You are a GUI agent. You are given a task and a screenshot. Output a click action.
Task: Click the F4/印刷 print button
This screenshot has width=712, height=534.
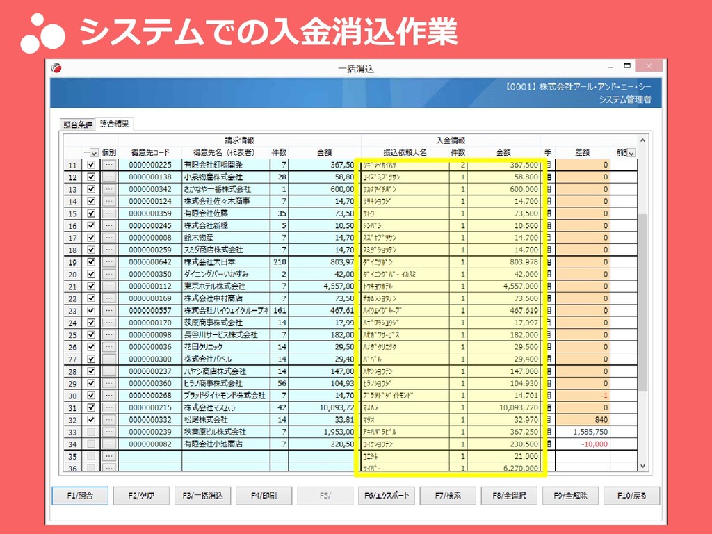tap(264, 496)
